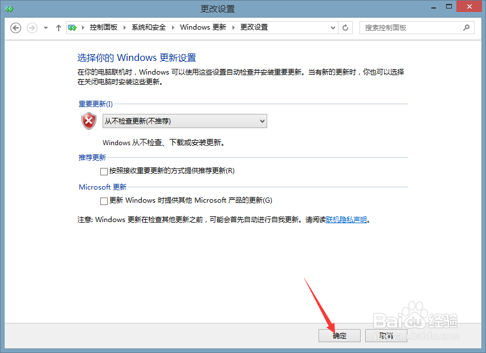The image size is (486, 353).
Task: Enable 按照接收重要更新的方式提供推荐更新 checkbox
Action: point(104,171)
